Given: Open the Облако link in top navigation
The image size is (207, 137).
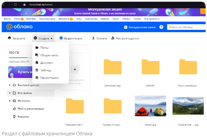Looking at the screenshot, I should (x=126, y=19).
